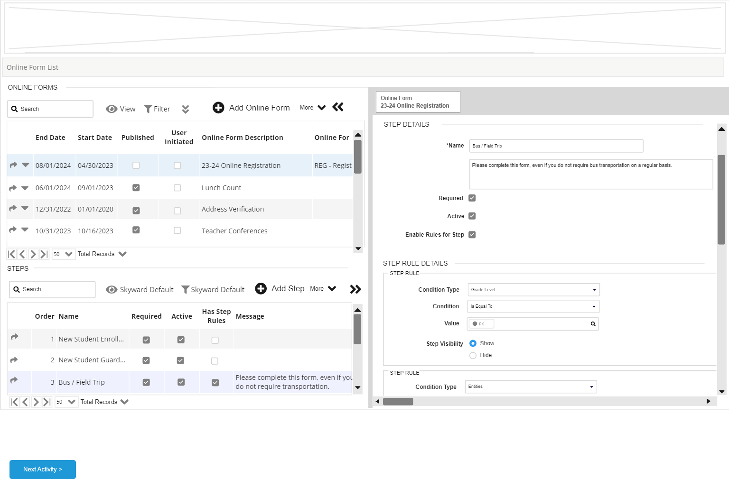Open the 50 page size dropdown in Steps
The width and height of the screenshot is (729, 479).
click(66, 402)
